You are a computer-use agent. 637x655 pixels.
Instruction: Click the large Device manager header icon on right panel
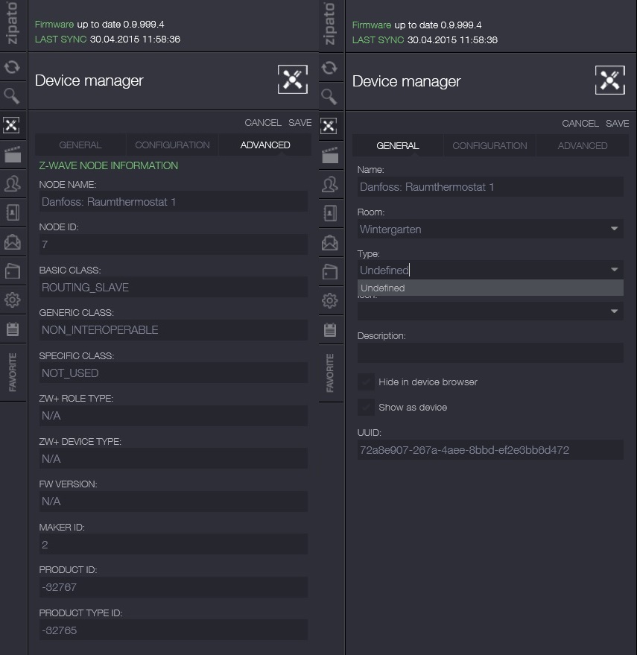click(x=609, y=80)
